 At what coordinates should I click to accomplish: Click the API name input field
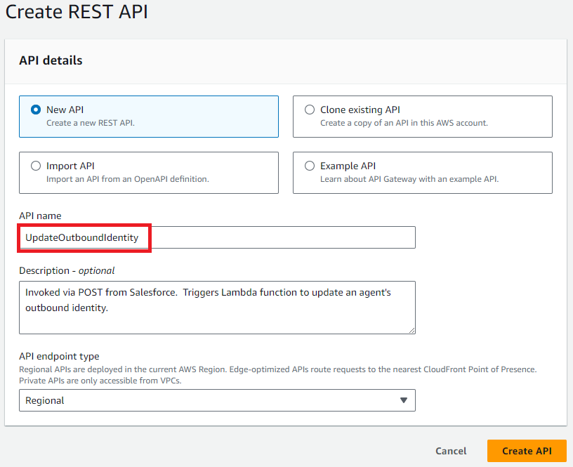point(217,237)
